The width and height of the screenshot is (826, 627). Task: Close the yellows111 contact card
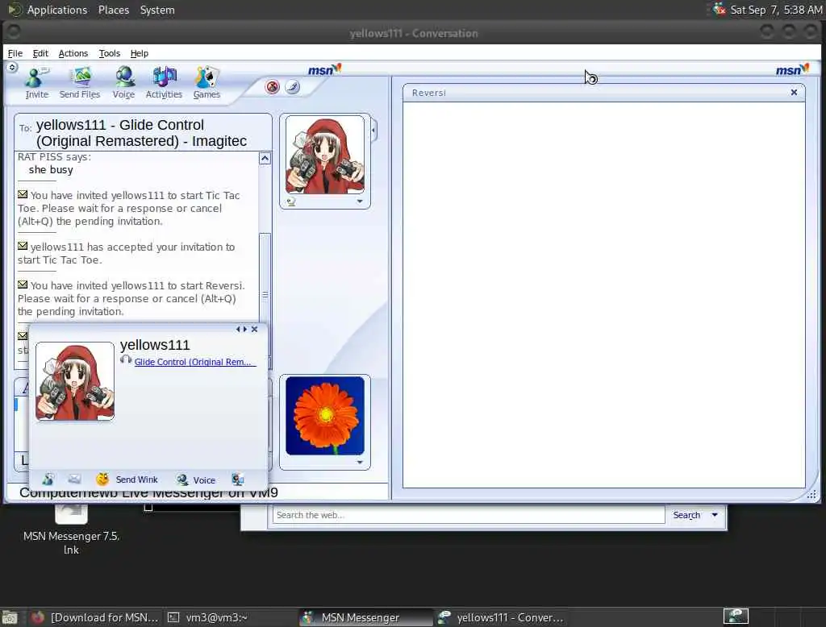[254, 329]
